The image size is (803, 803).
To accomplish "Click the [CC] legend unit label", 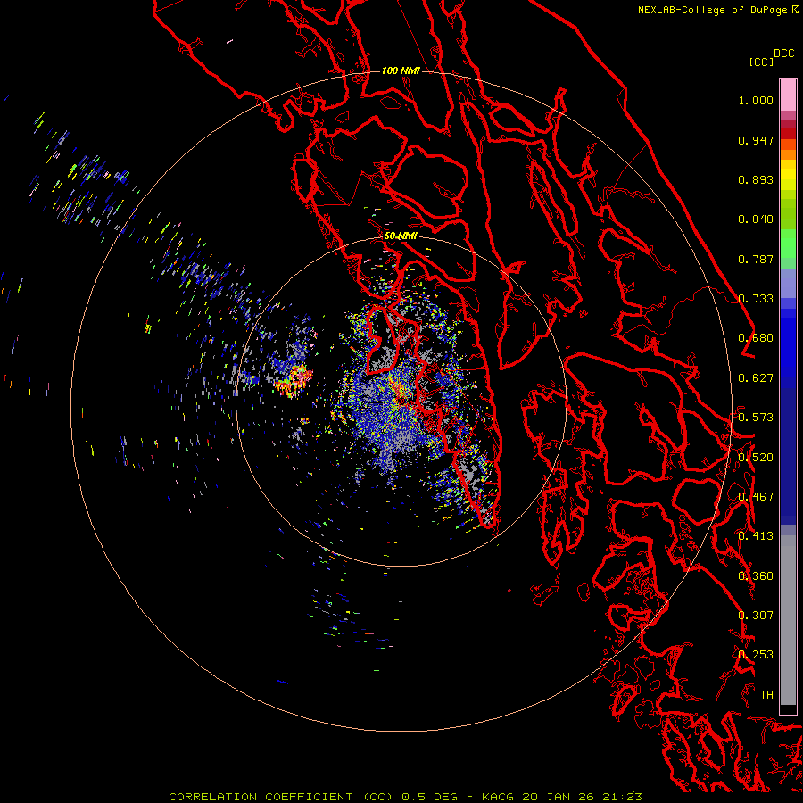I will point(761,62).
